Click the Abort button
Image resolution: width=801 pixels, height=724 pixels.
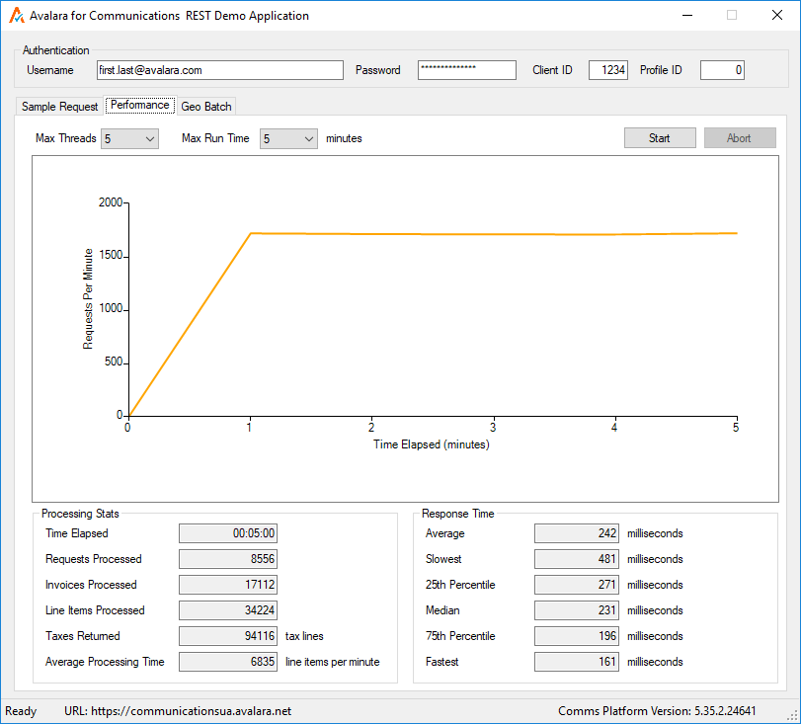tap(739, 138)
